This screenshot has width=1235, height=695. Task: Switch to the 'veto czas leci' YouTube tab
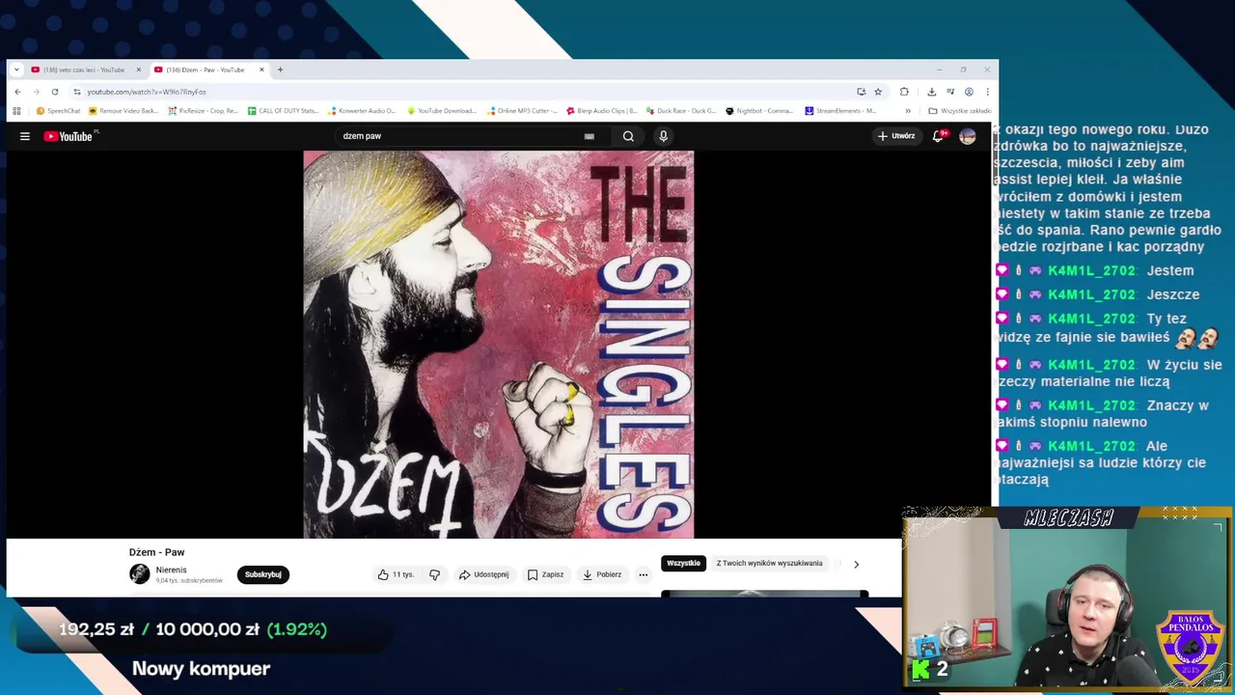point(83,69)
